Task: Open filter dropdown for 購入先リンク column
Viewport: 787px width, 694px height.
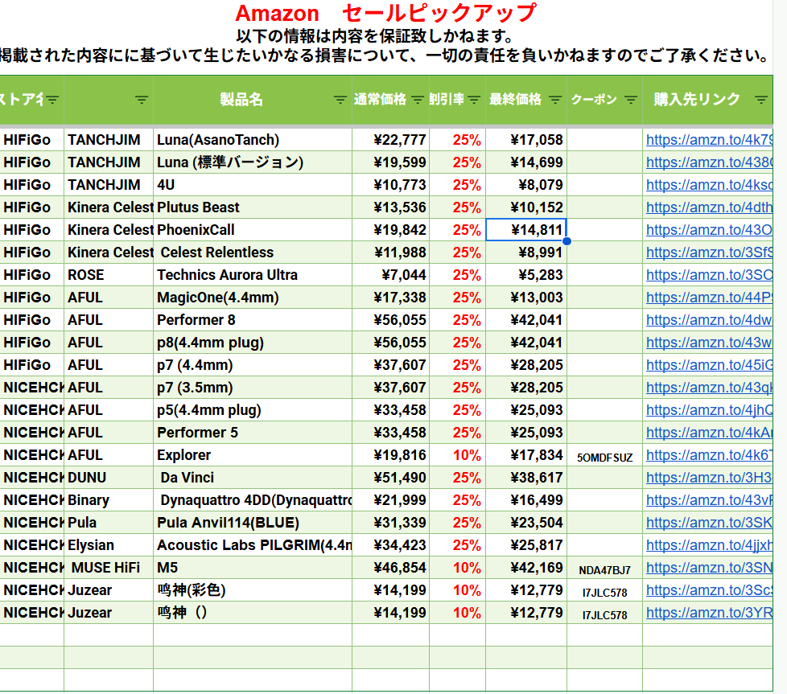Action: coord(761,100)
